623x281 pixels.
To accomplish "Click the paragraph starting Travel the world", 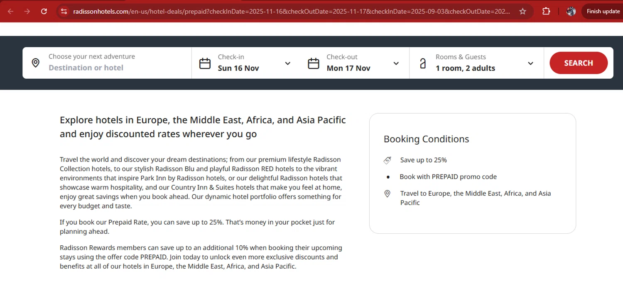I will click(x=201, y=183).
